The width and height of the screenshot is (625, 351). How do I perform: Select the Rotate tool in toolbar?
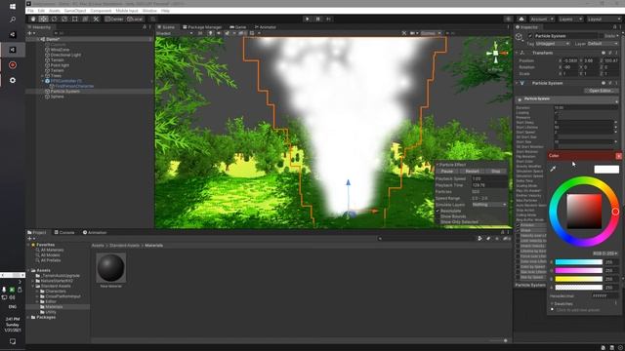54,19
